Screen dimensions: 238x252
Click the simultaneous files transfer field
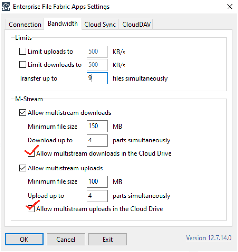point(97,78)
